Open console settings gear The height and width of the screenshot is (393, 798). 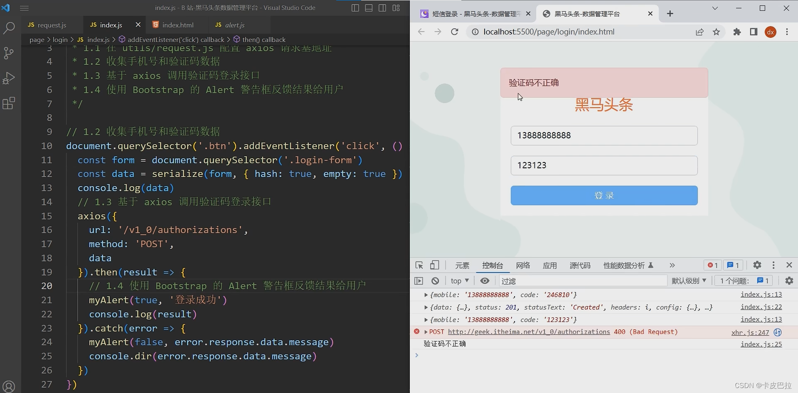[789, 281]
